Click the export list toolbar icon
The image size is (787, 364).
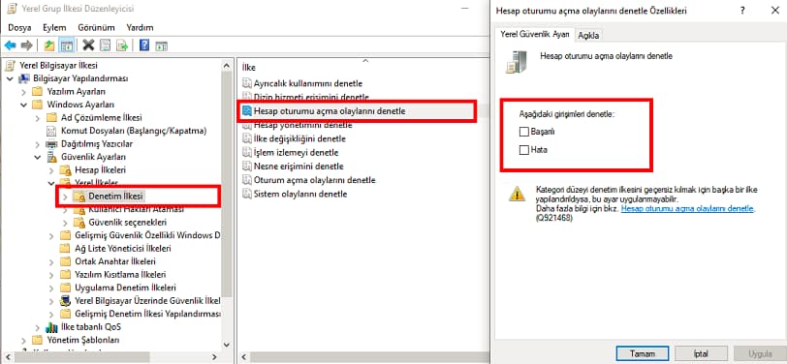[122, 45]
